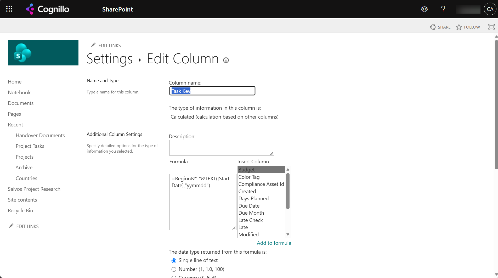Click inside the Formula text box

(x=203, y=202)
